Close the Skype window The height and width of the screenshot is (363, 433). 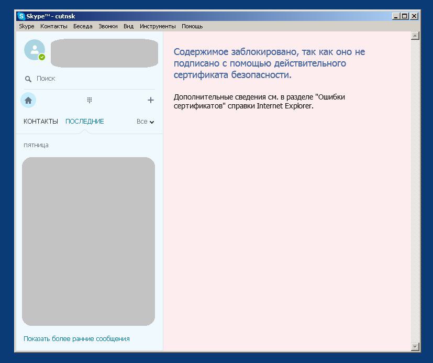click(x=414, y=16)
